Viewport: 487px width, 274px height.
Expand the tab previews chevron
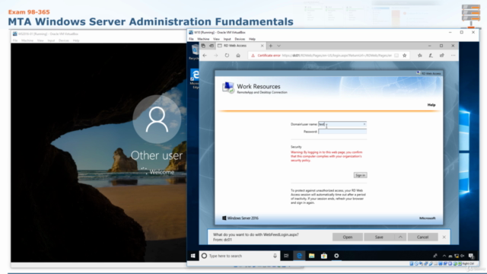(279, 46)
